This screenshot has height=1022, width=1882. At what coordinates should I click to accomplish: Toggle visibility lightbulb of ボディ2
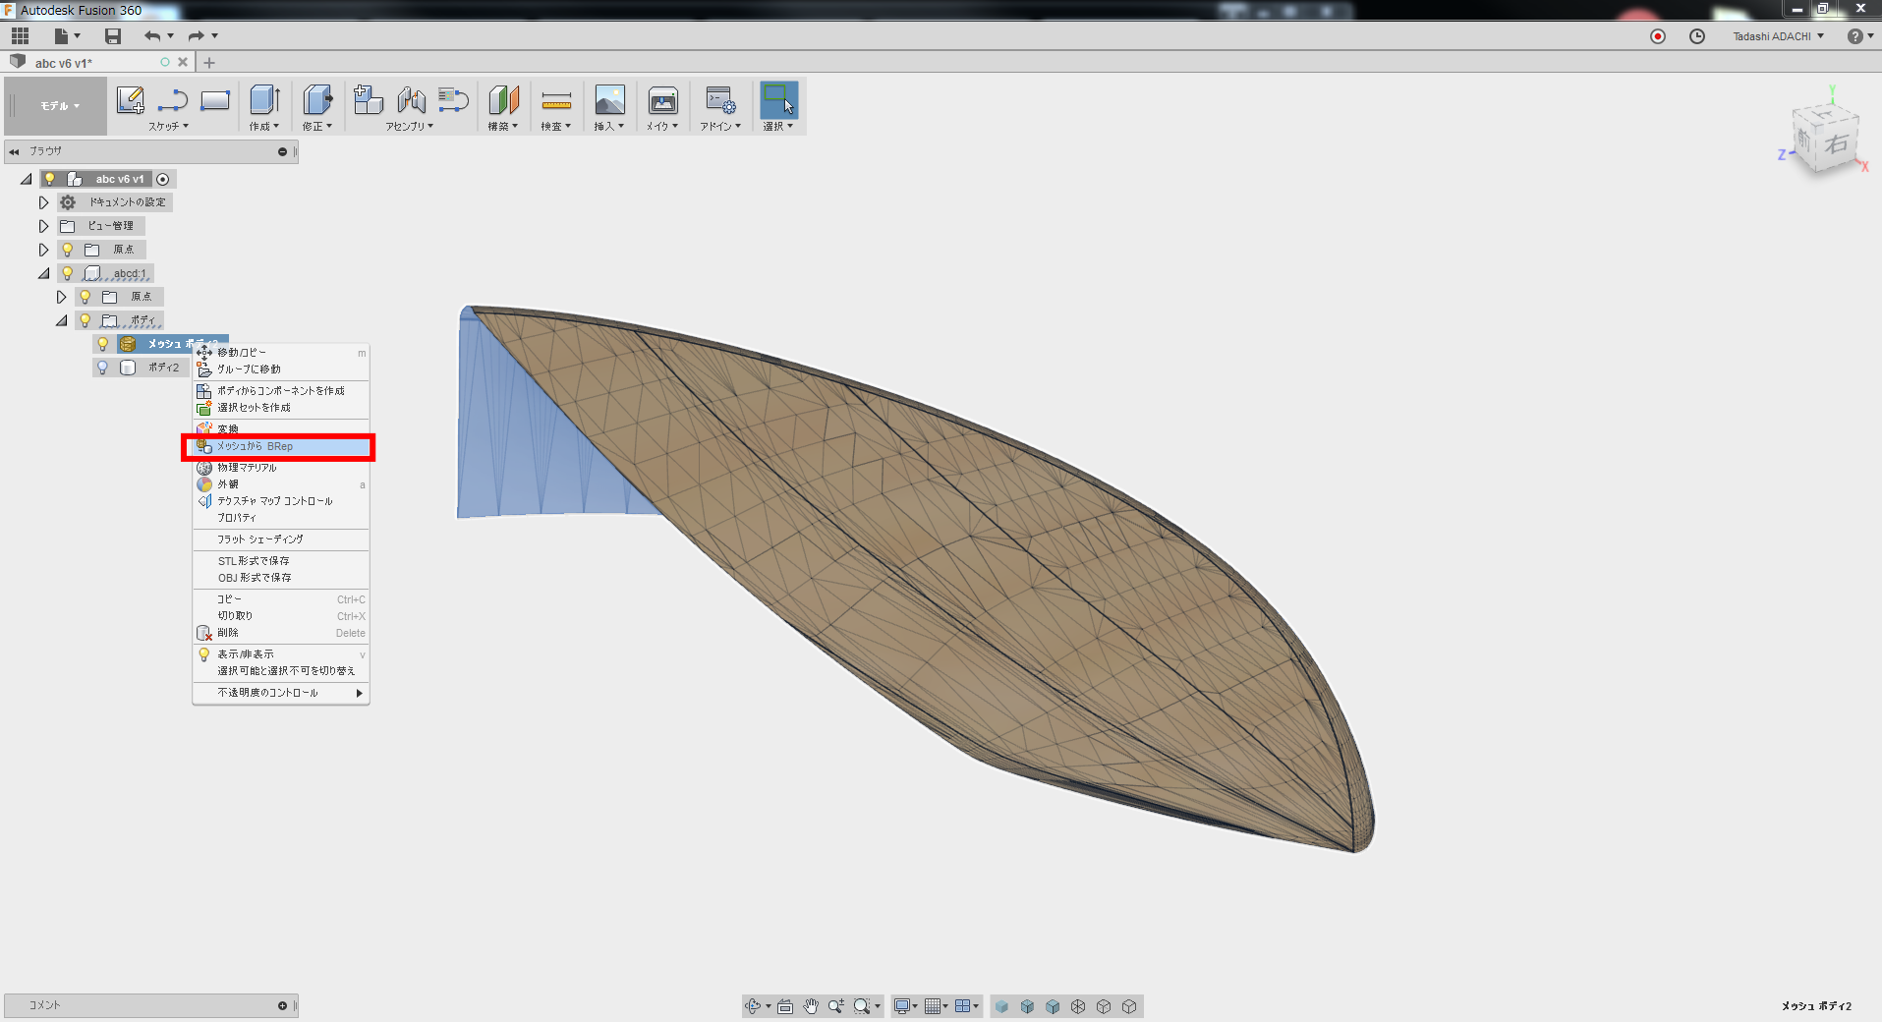point(102,368)
